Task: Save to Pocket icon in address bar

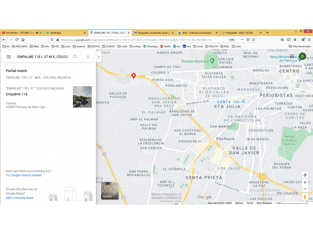Action: (248, 40)
